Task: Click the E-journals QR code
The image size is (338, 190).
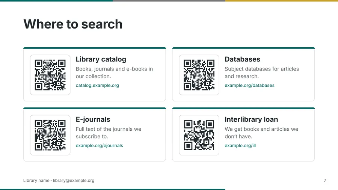Action: (x=50, y=135)
